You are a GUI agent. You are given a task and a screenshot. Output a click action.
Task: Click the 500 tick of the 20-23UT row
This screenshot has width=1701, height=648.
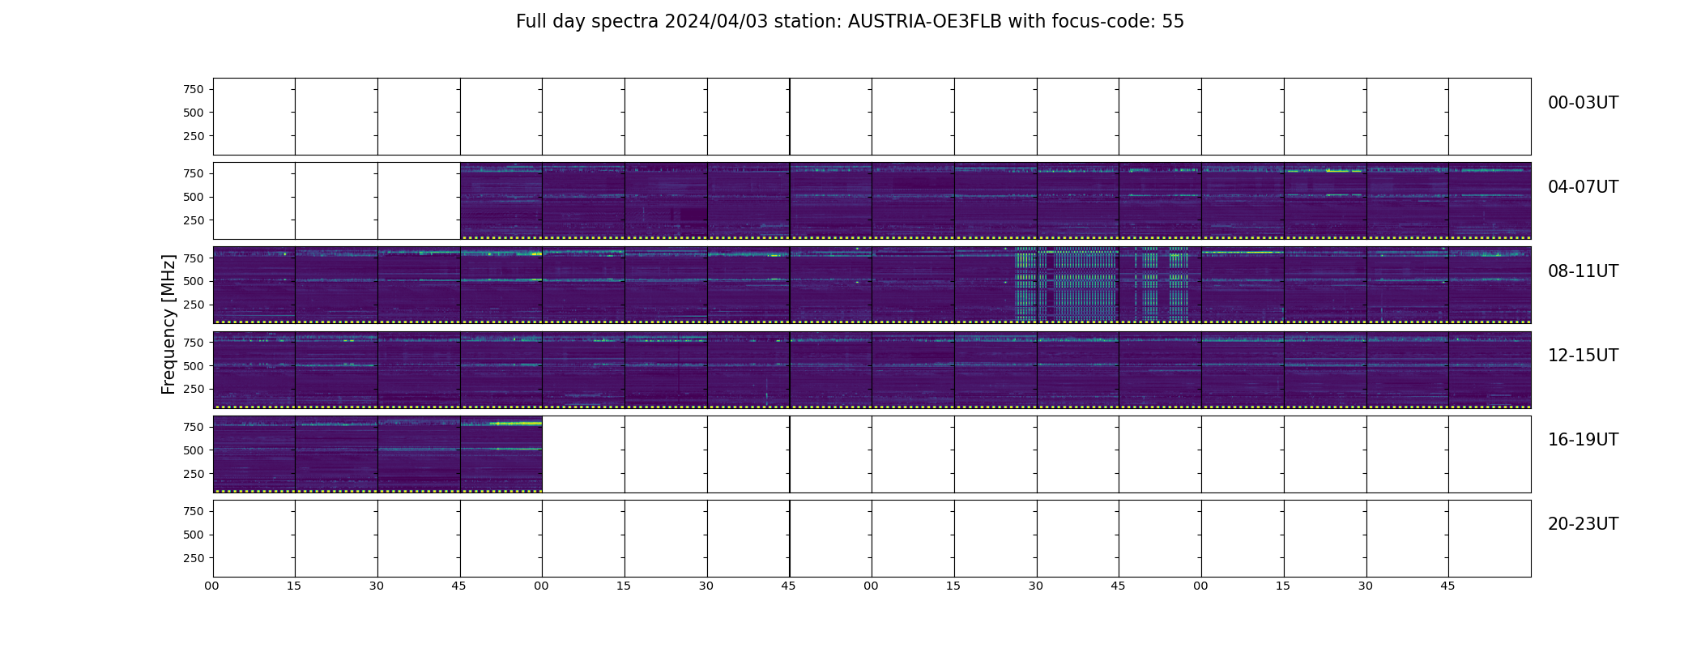[194, 534]
